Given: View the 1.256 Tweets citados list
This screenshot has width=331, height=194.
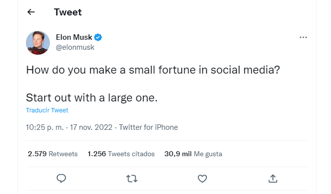Looking at the screenshot, I should 121,154.
